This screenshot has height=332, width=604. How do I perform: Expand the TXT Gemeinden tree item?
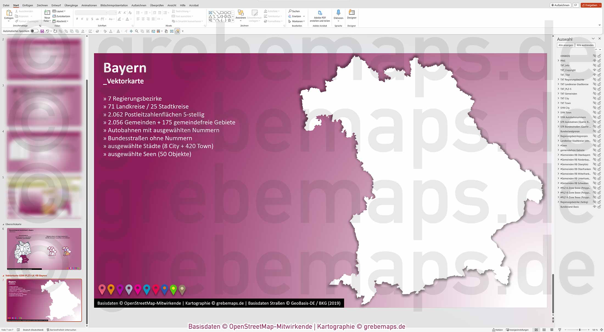pos(558,93)
